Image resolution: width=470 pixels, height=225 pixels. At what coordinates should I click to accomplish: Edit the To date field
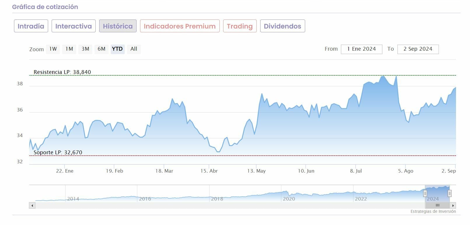(x=418, y=49)
